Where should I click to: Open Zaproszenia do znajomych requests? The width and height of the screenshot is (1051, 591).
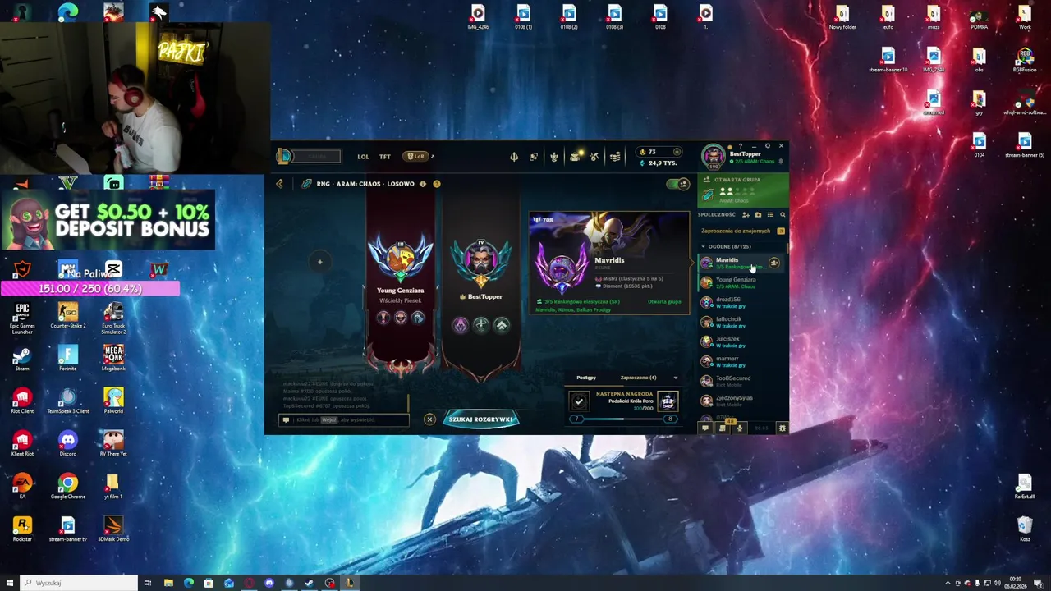736,231
